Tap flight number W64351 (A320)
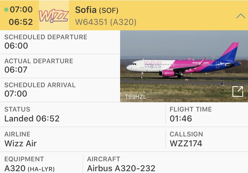 [x=105, y=22]
